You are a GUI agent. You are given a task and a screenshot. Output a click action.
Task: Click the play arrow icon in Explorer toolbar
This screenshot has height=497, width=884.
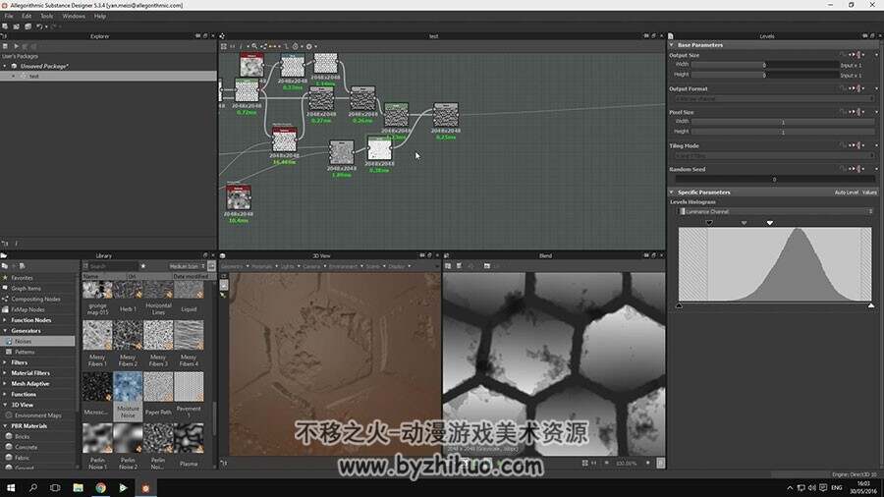pos(16,46)
